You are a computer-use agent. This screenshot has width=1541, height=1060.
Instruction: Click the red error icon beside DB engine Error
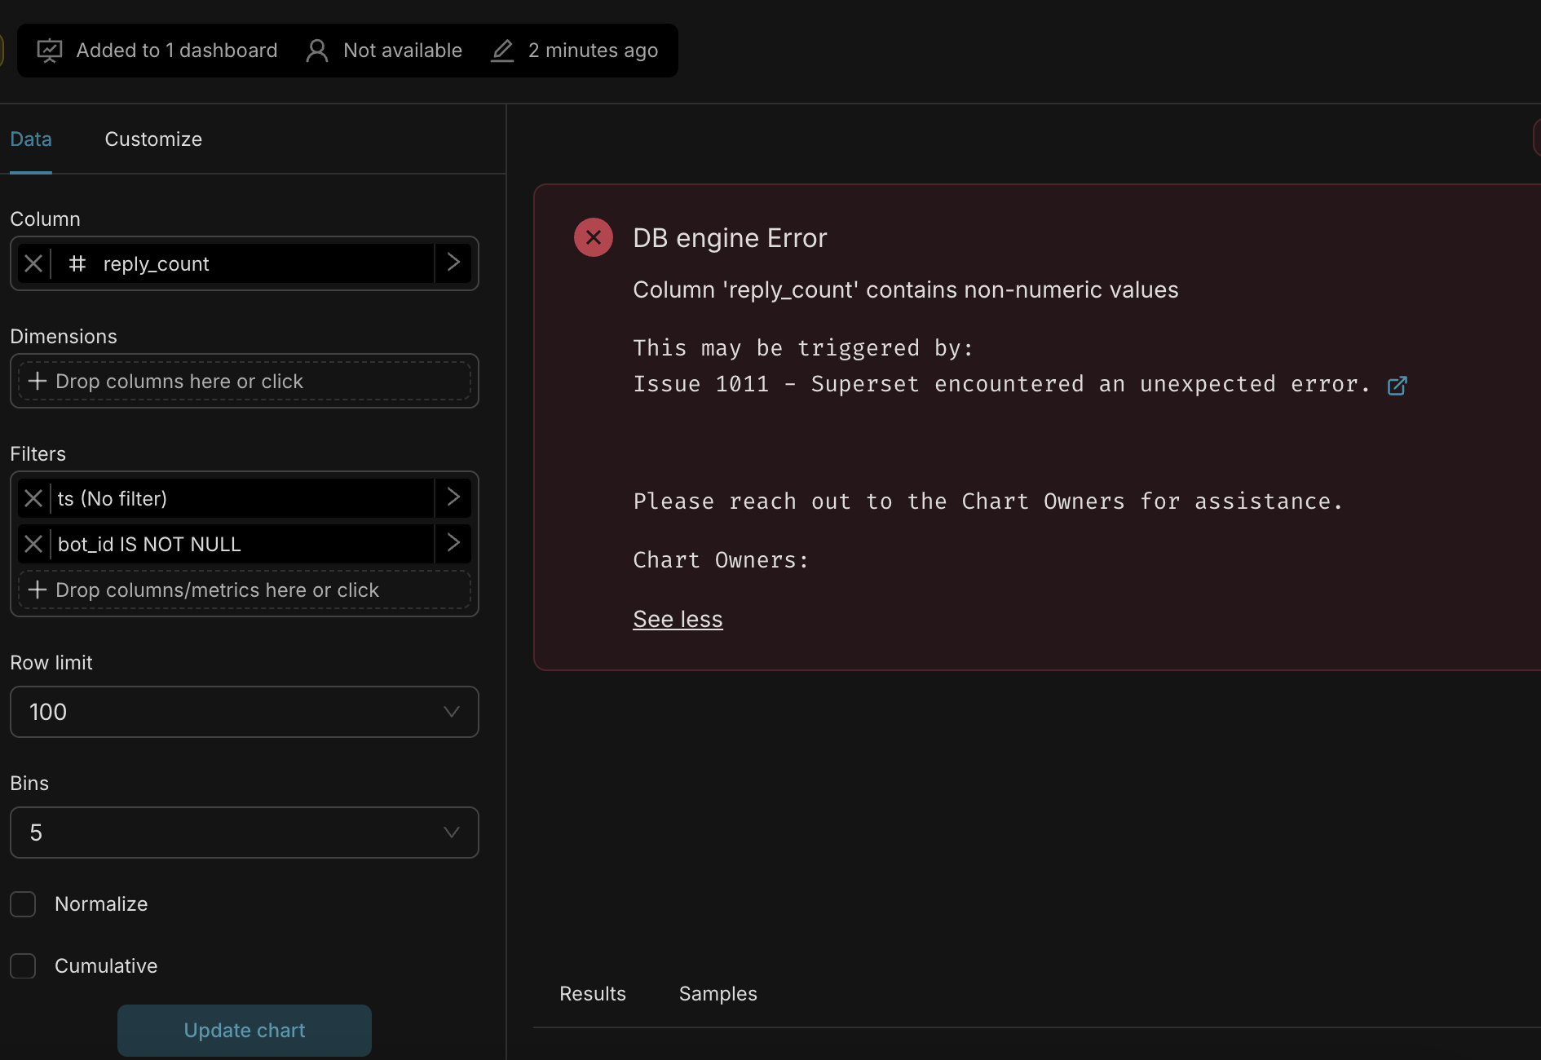click(593, 237)
